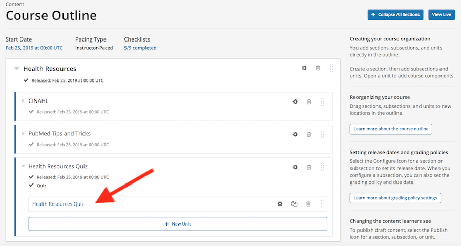Click the Health Resources section title
Image resolution: width=461 pixels, height=246 pixels.
(x=50, y=69)
